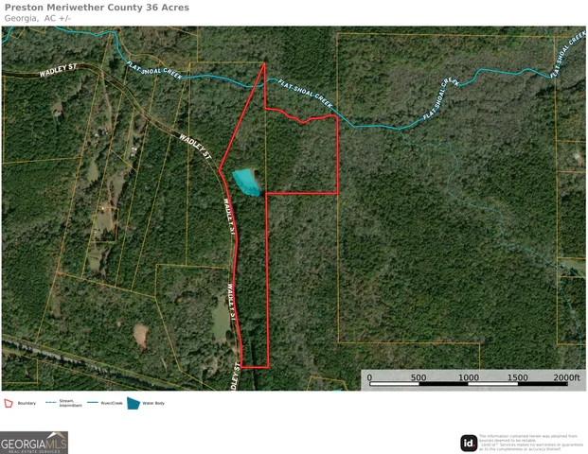
Task: Click the solid River/Creek legend line
Action: [94, 403]
